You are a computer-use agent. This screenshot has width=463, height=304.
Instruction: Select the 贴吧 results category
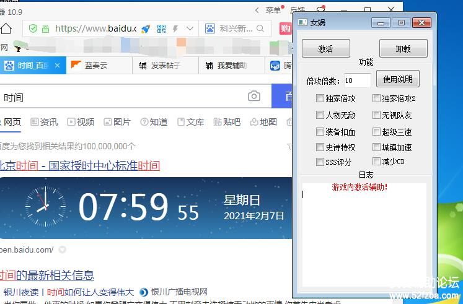[227, 122]
